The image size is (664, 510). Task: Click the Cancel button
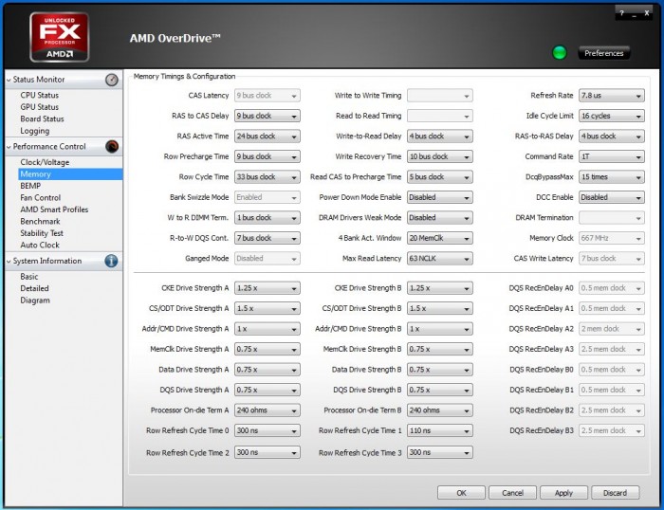(512, 493)
